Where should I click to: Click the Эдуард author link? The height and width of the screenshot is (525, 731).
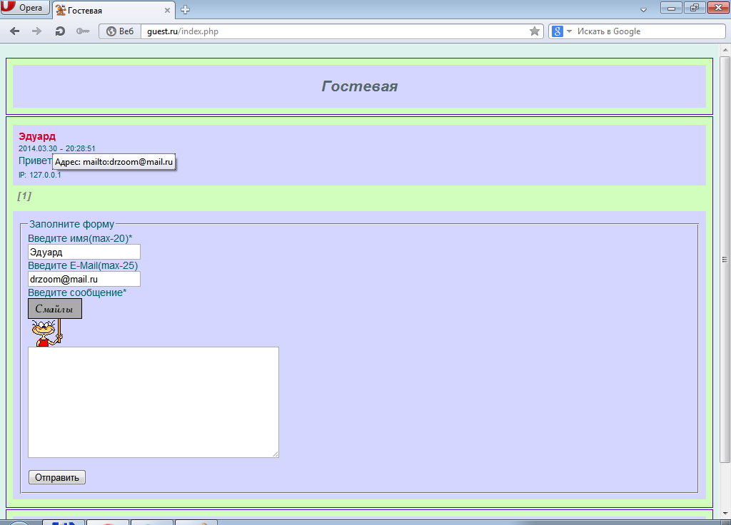[37, 136]
